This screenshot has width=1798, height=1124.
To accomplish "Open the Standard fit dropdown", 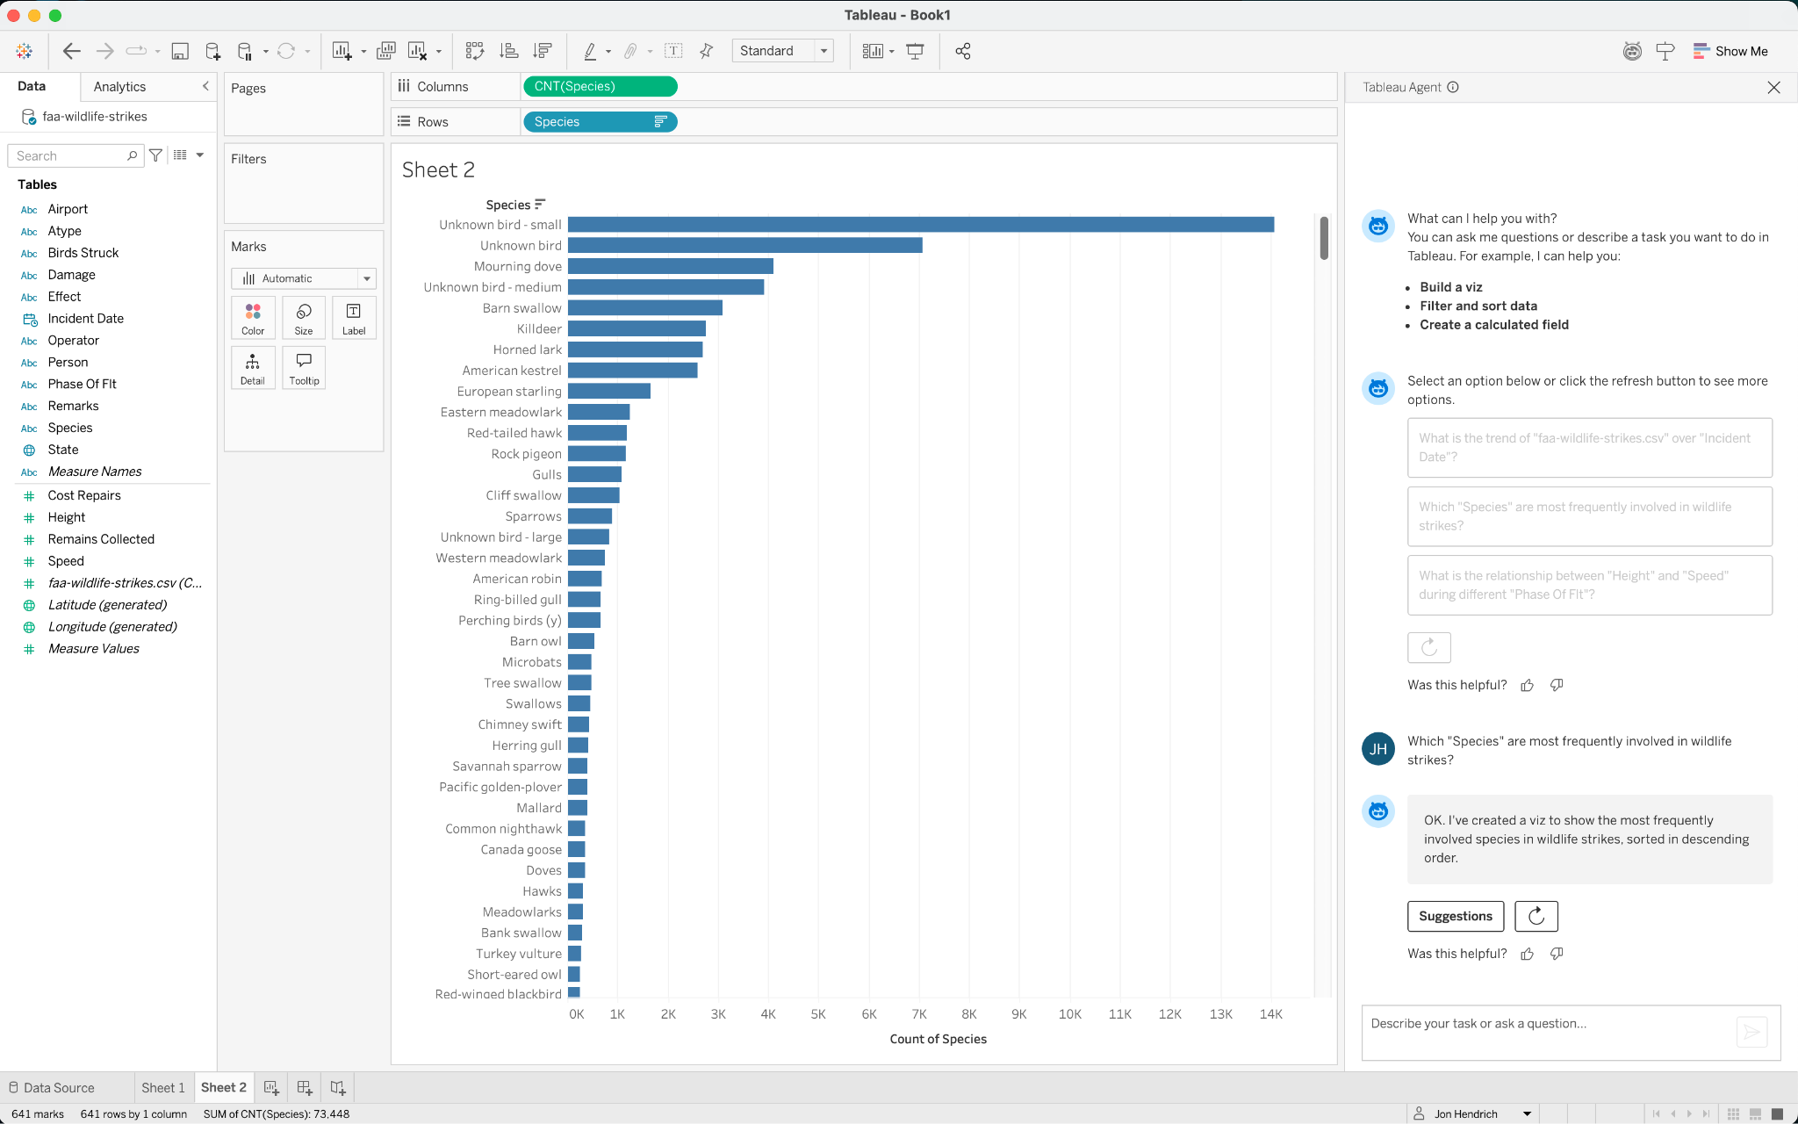I will click(823, 51).
